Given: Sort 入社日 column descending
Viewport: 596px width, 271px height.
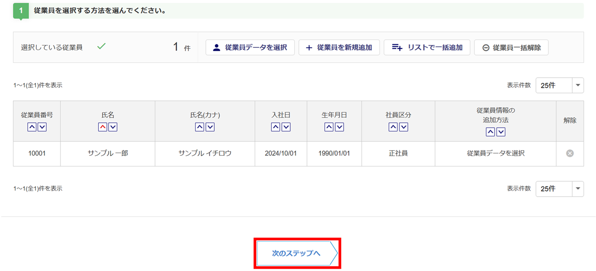Looking at the screenshot, I should (286, 127).
